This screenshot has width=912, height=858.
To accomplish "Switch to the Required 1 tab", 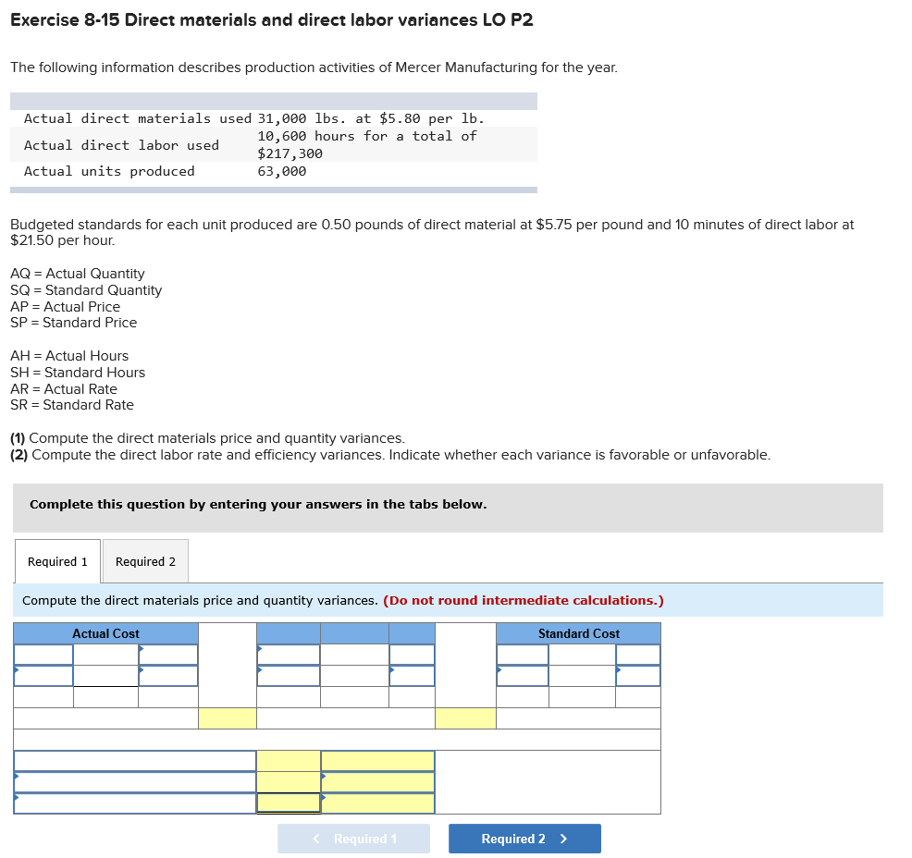I will 57,561.
